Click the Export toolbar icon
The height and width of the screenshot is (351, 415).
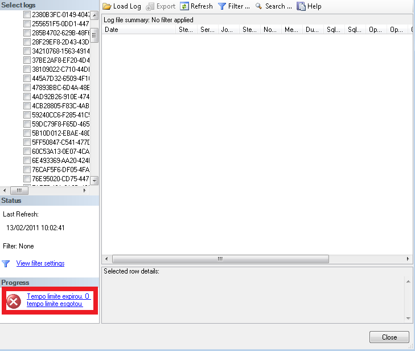click(x=150, y=6)
